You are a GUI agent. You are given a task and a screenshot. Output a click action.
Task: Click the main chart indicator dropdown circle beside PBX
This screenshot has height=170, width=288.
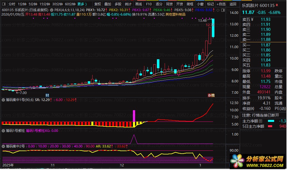click(52, 10)
